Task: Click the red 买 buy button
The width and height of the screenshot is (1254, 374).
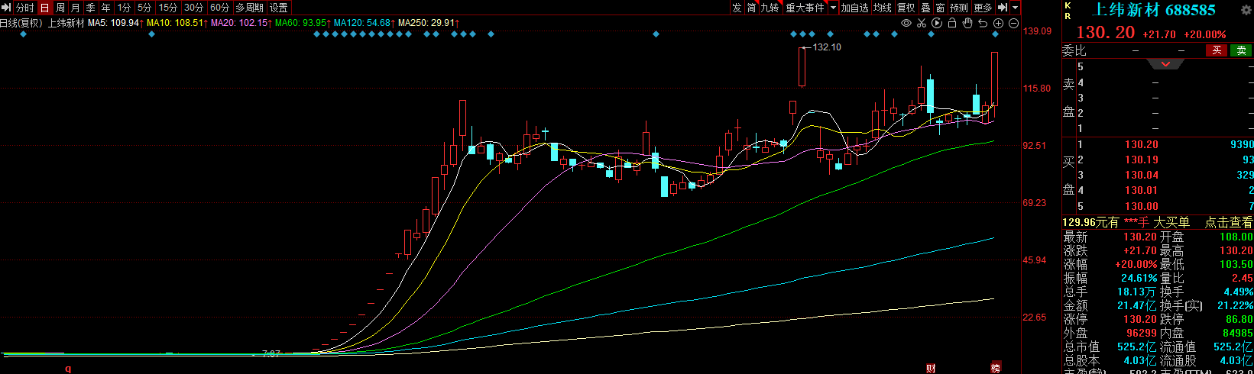Action: [1217, 50]
